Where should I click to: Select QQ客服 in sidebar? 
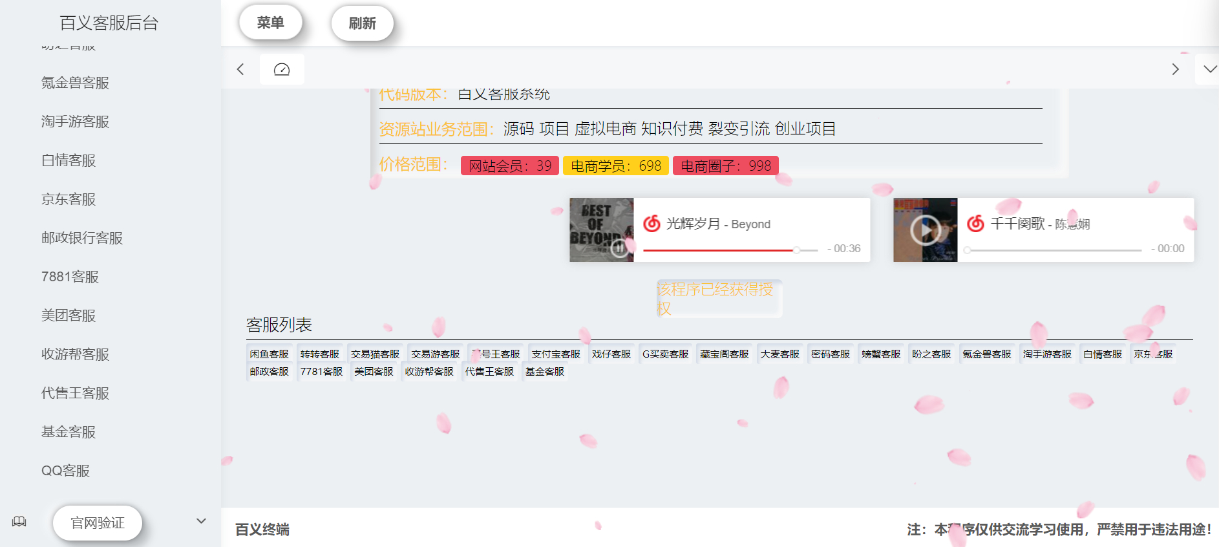click(65, 471)
